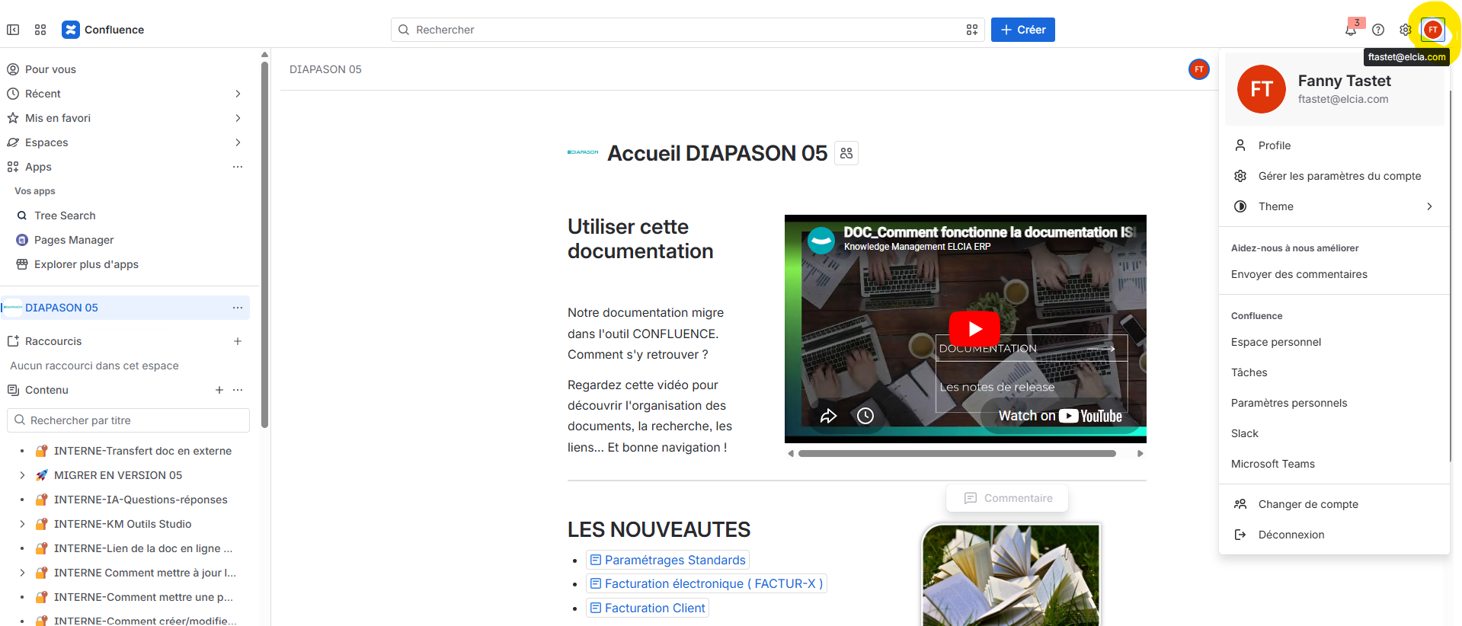Click the Theme half-circle icon
The image size is (1462, 626).
(x=1240, y=206)
